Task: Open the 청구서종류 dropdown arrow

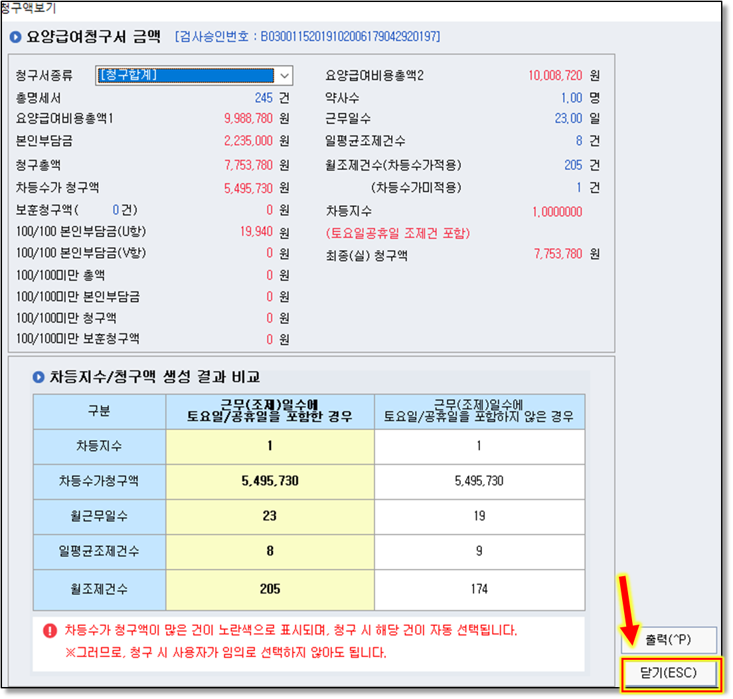Action: (284, 75)
